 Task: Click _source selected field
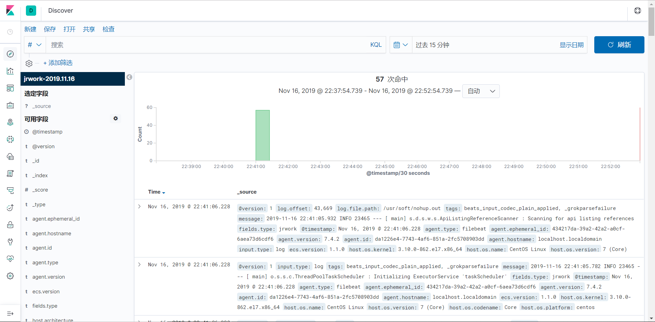[x=42, y=106]
